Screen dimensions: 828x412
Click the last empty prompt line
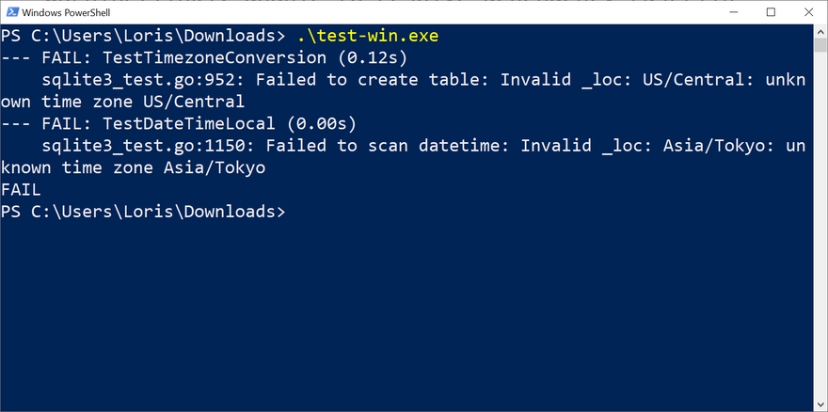tap(143, 212)
